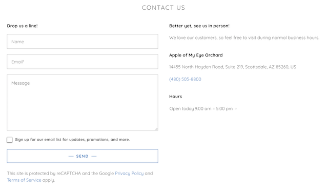Grab the message box resize handle
This screenshot has height=191, width=328.
pyautogui.click(x=156, y=129)
